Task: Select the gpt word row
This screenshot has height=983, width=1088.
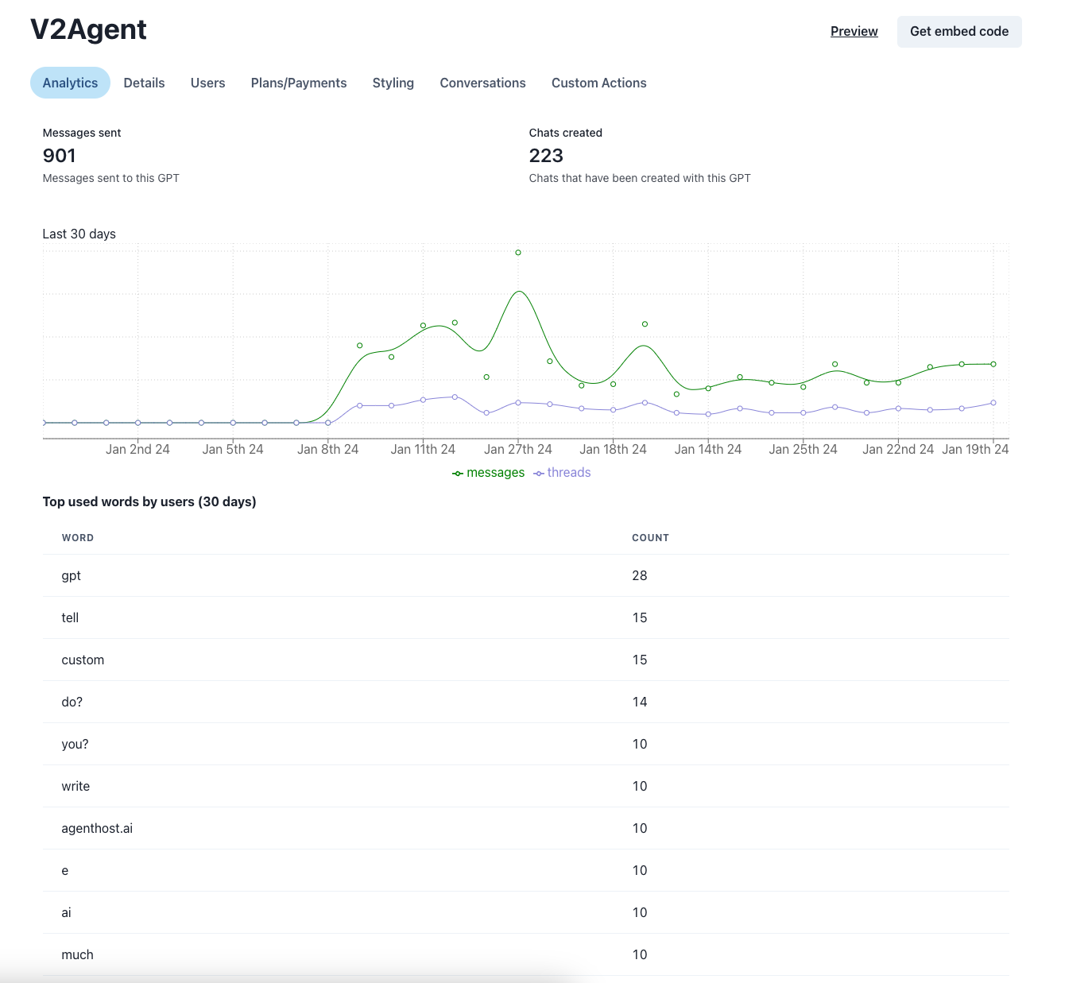Action: [526, 575]
